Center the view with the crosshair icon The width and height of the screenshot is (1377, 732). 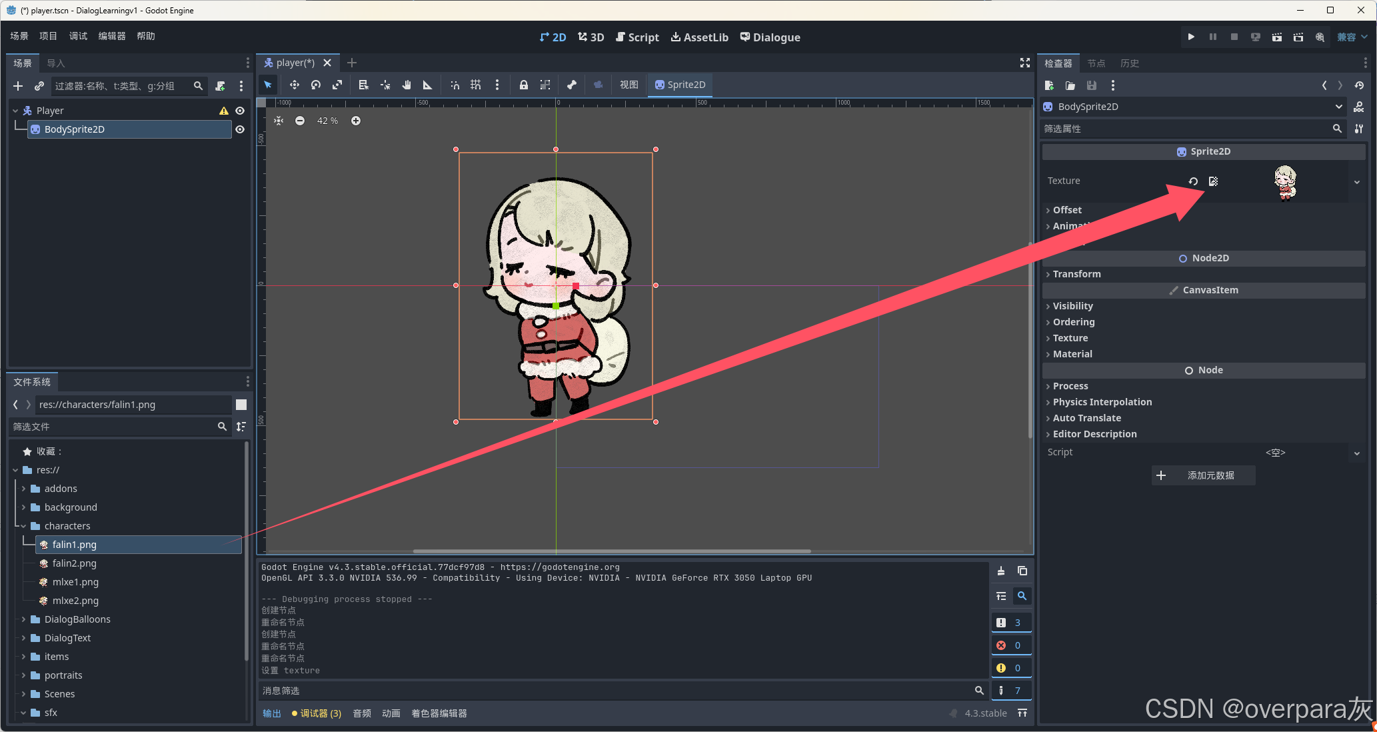coord(279,121)
